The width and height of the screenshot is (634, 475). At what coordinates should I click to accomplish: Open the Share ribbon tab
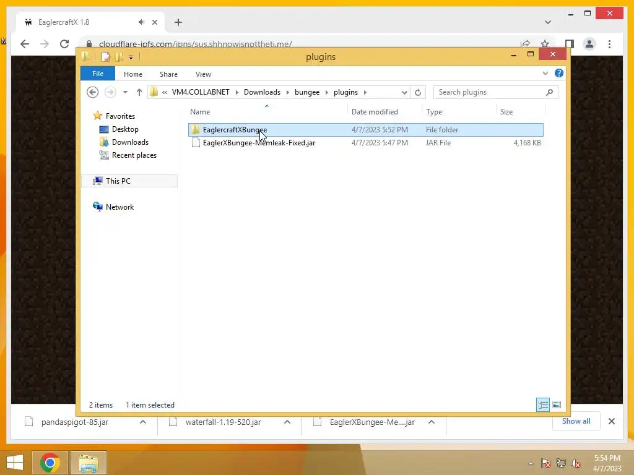coord(168,74)
